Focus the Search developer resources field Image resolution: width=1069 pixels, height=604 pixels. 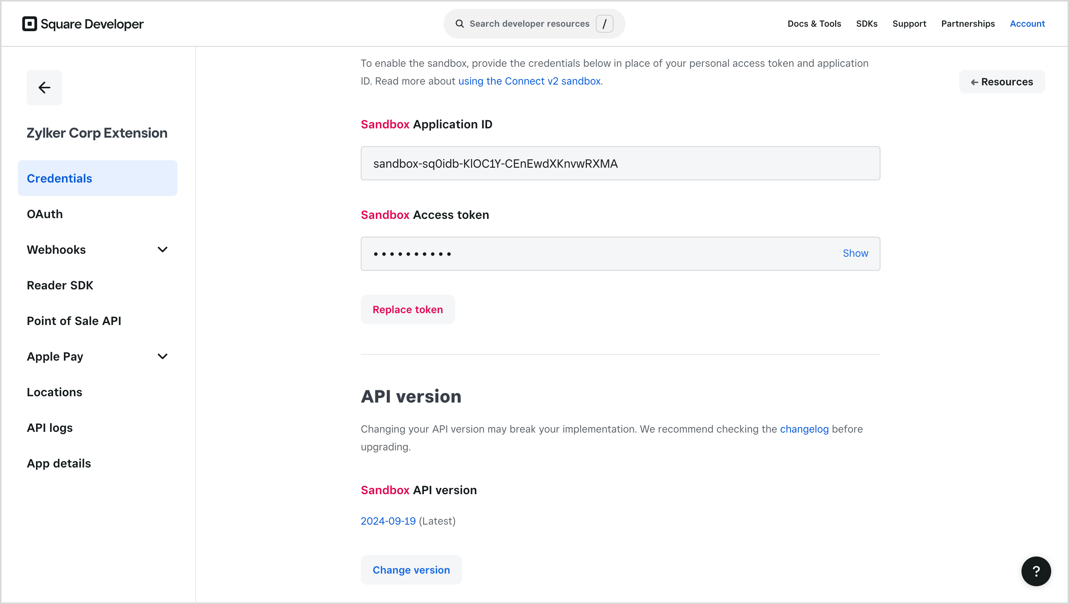pyautogui.click(x=529, y=24)
